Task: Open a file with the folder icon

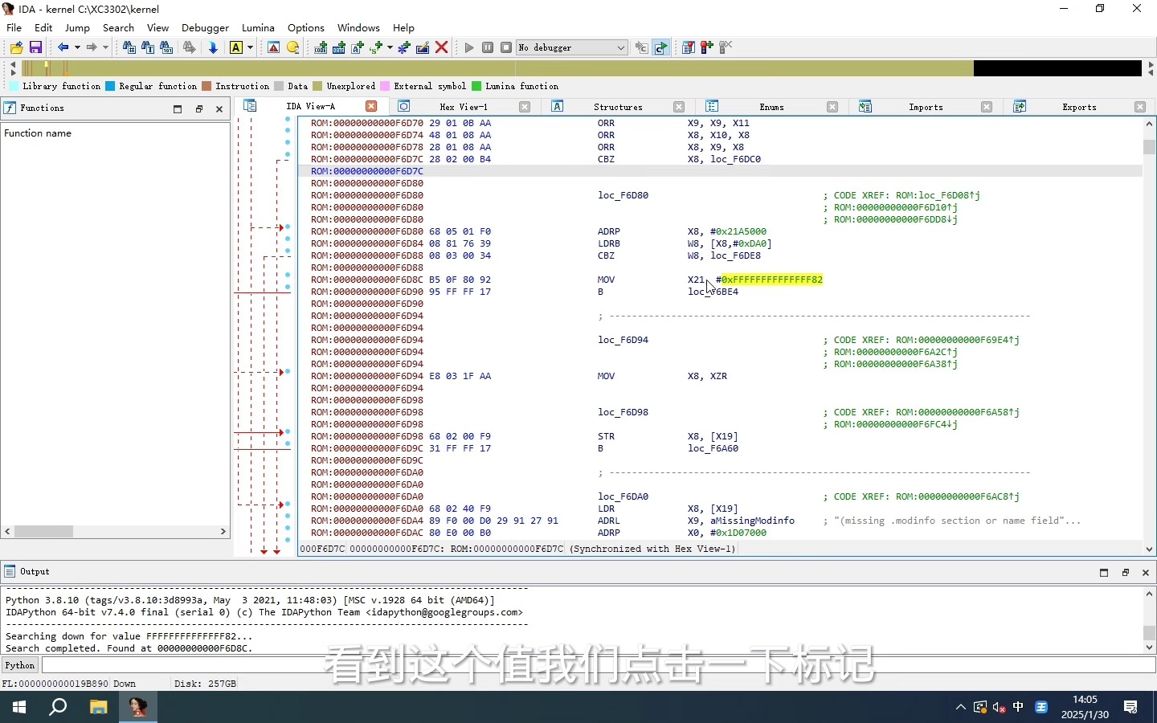Action: [16, 48]
